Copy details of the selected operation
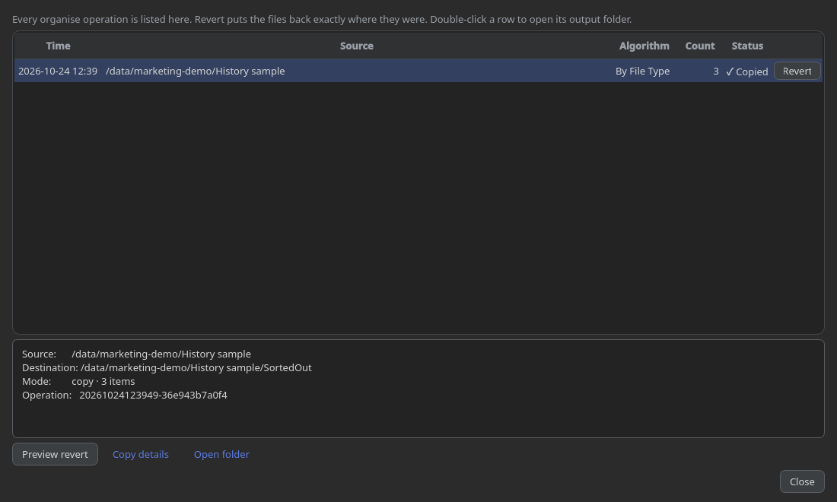This screenshot has width=837, height=502. (x=141, y=454)
